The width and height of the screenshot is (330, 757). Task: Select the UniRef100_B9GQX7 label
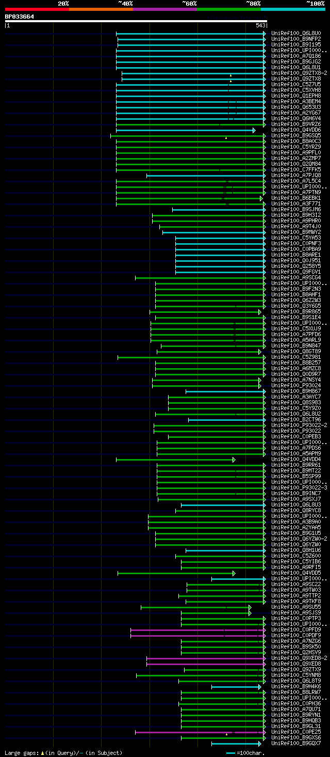coord(296,744)
